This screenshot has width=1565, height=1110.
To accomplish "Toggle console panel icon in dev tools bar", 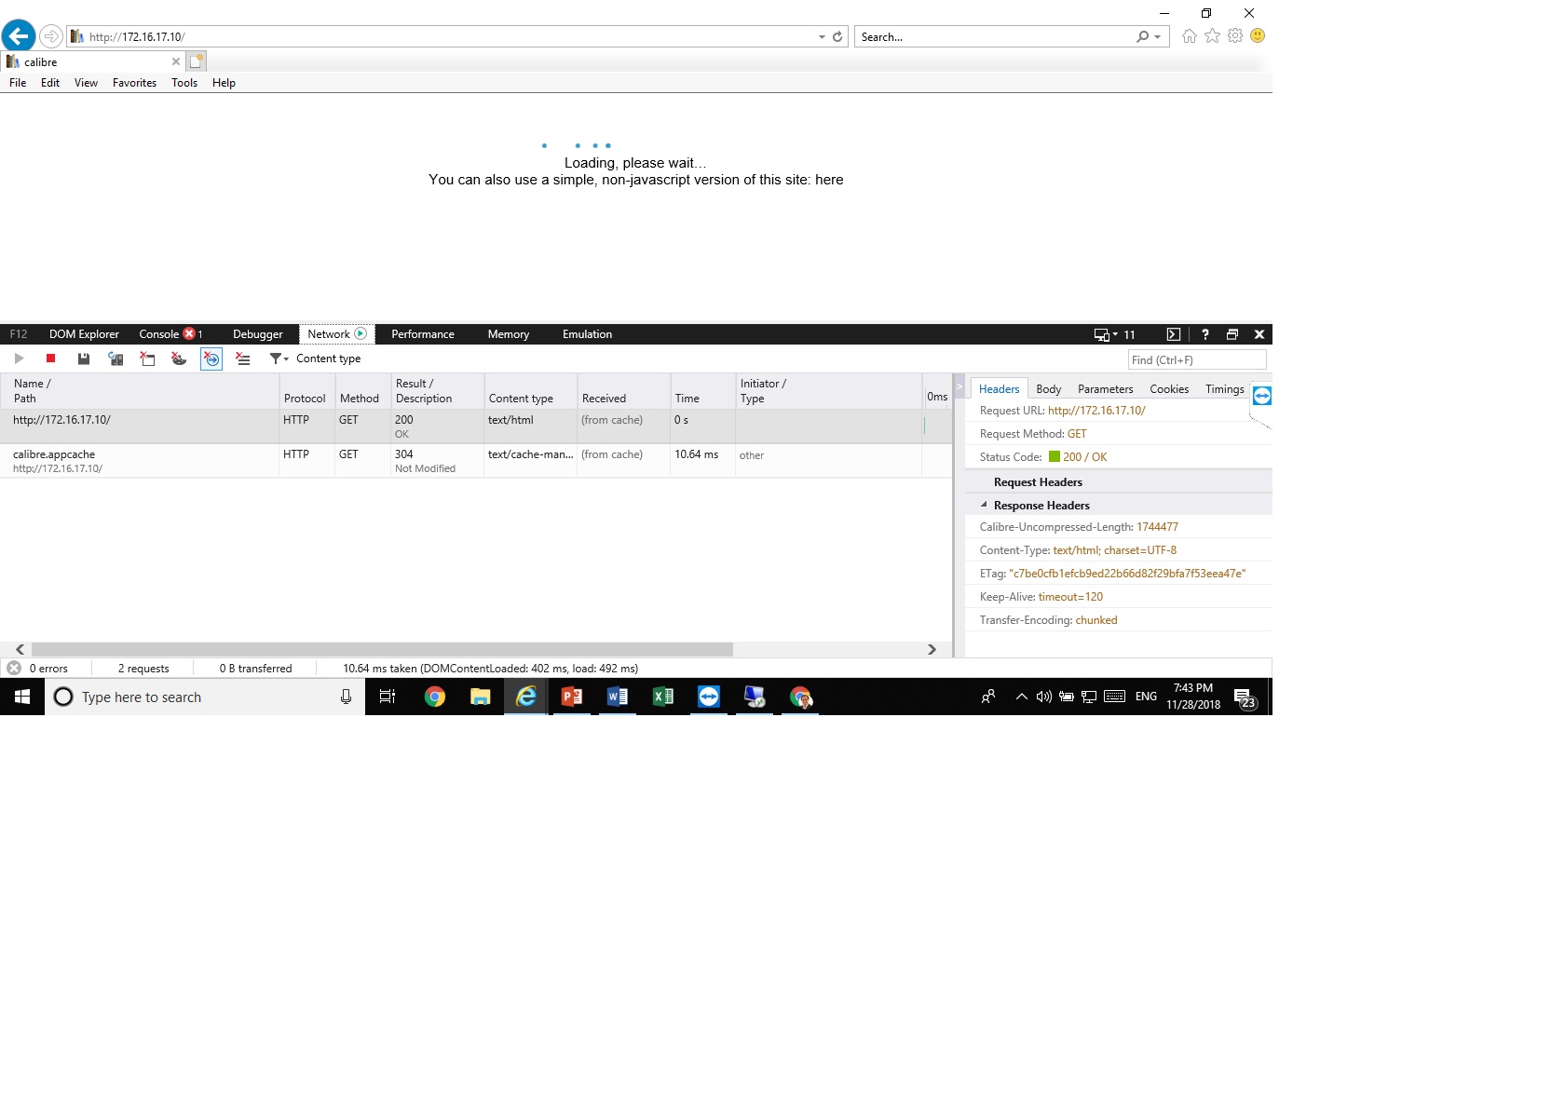I will point(1174,334).
